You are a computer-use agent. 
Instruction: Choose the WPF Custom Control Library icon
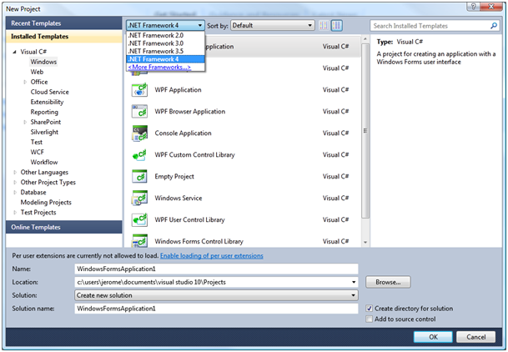click(x=139, y=155)
